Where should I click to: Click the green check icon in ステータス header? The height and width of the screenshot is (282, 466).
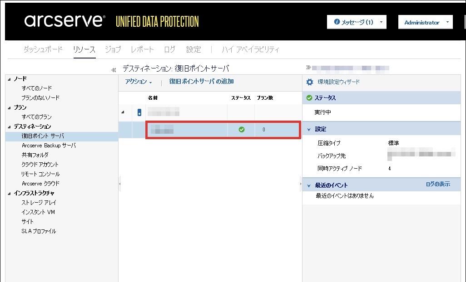tap(309, 98)
